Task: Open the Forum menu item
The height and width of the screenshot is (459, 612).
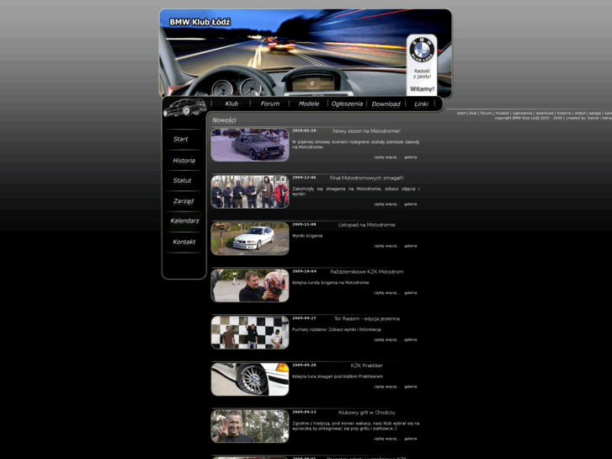Action: [x=270, y=104]
